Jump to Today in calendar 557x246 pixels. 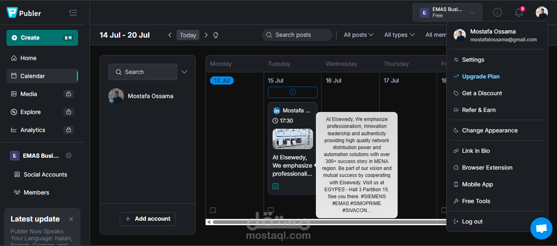(x=188, y=35)
